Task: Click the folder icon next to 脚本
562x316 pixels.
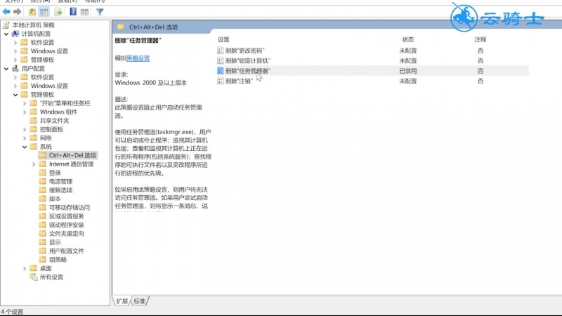Action: point(43,199)
